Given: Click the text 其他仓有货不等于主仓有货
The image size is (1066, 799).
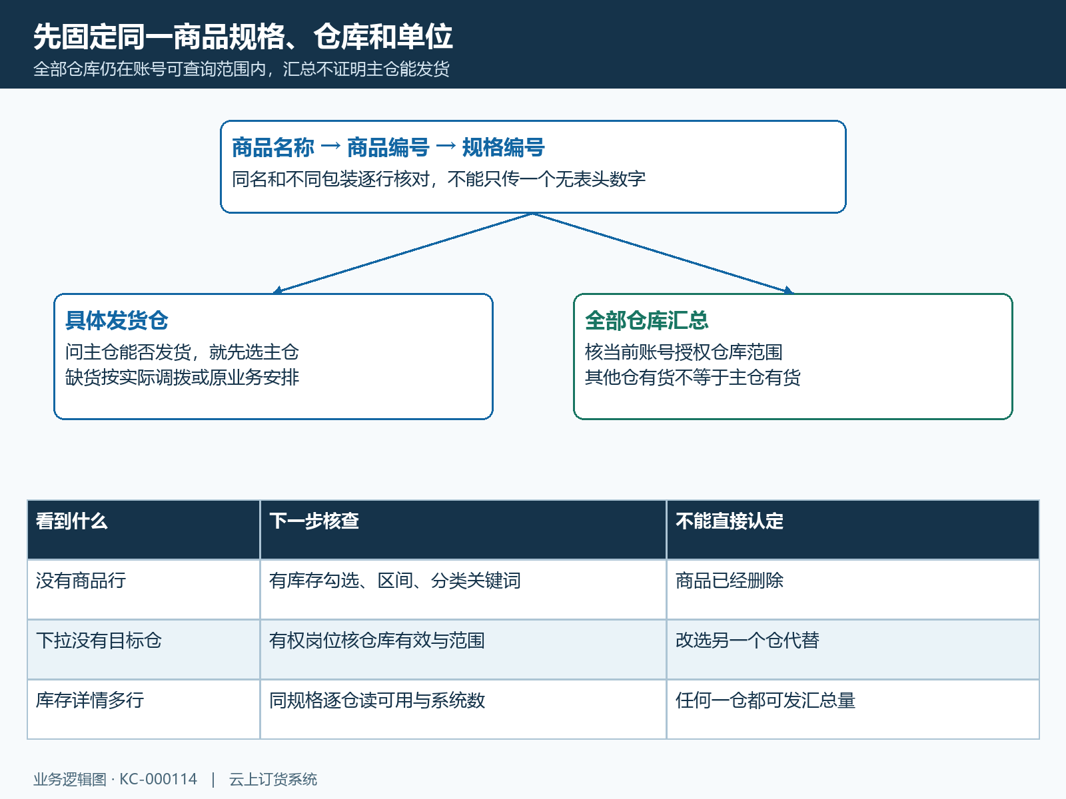Looking at the screenshot, I should click(x=693, y=378).
